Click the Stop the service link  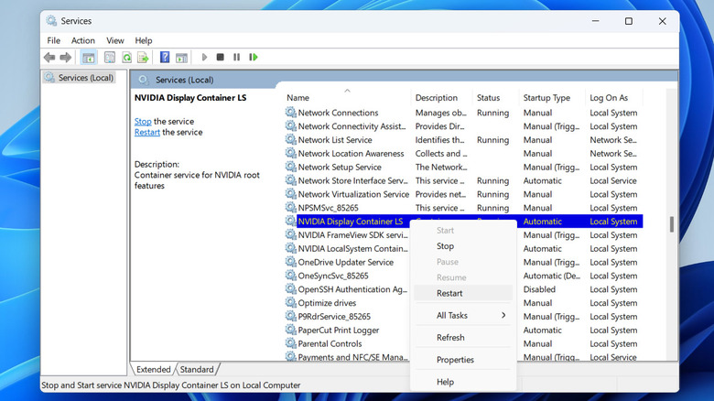click(x=143, y=121)
